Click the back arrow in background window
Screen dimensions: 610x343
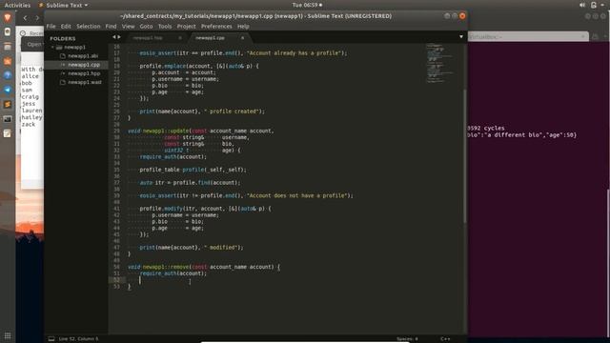pos(26,18)
